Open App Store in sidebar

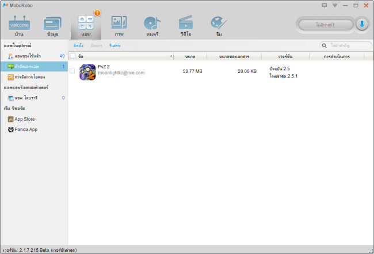34,119
